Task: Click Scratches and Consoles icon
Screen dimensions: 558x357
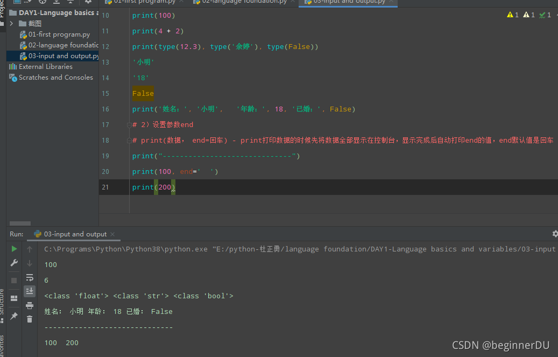Action: [x=13, y=78]
